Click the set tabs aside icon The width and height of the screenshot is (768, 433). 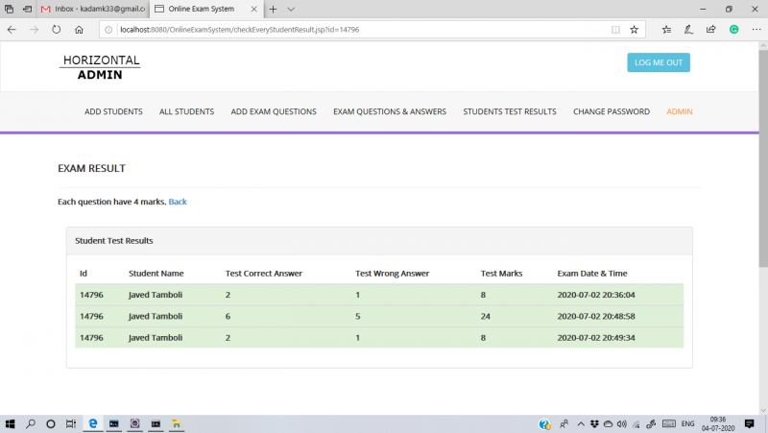click(28, 10)
